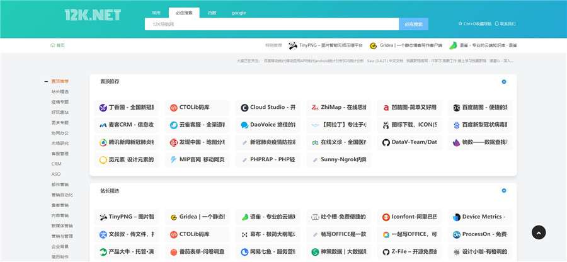Open TinyPNG link in the 特别推荐 bar
Viewport: 567px width, 262px height.
point(326,45)
